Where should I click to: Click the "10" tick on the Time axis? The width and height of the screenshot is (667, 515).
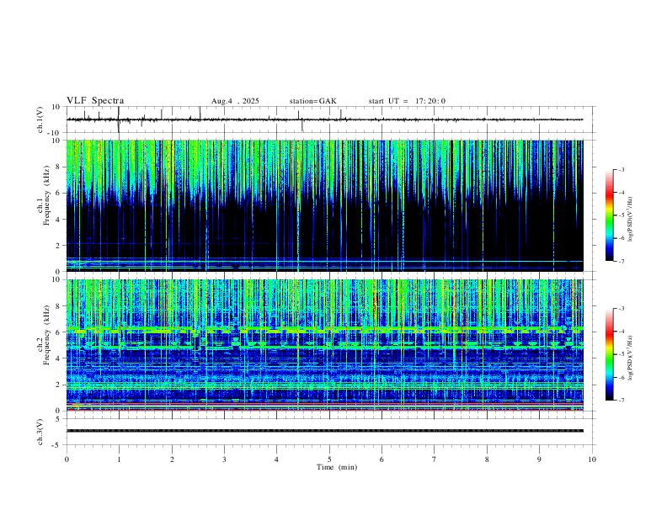[x=592, y=459]
